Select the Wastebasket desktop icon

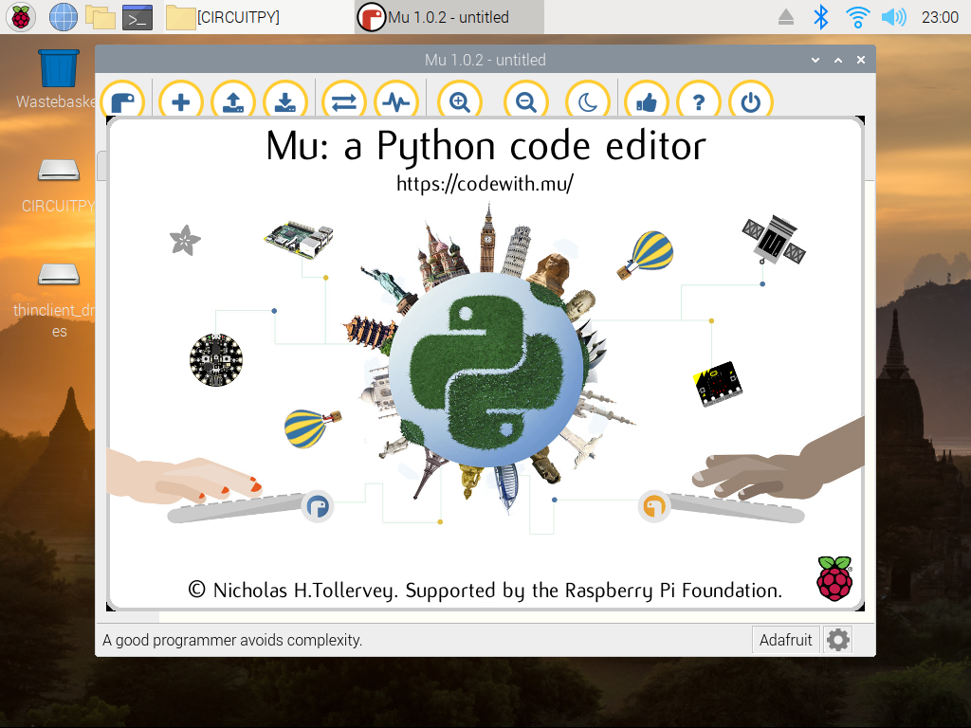click(58, 80)
